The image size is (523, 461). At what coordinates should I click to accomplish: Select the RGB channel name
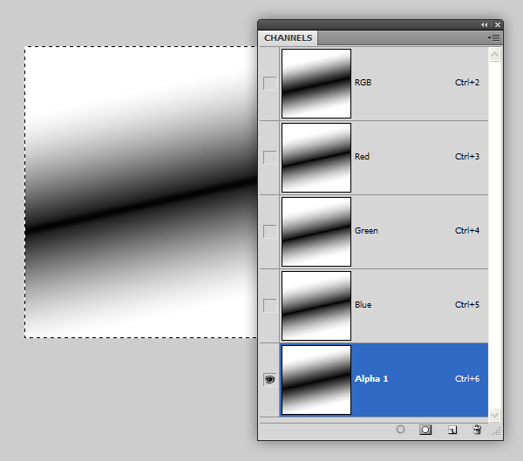pos(363,83)
